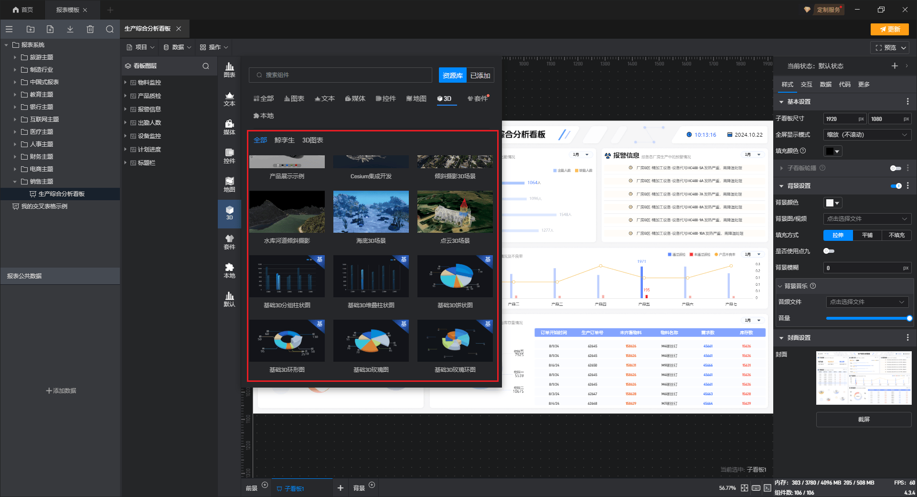Switch to 已添加 added components
Image resolution: width=917 pixels, height=497 pixels.
coord(480,76)
